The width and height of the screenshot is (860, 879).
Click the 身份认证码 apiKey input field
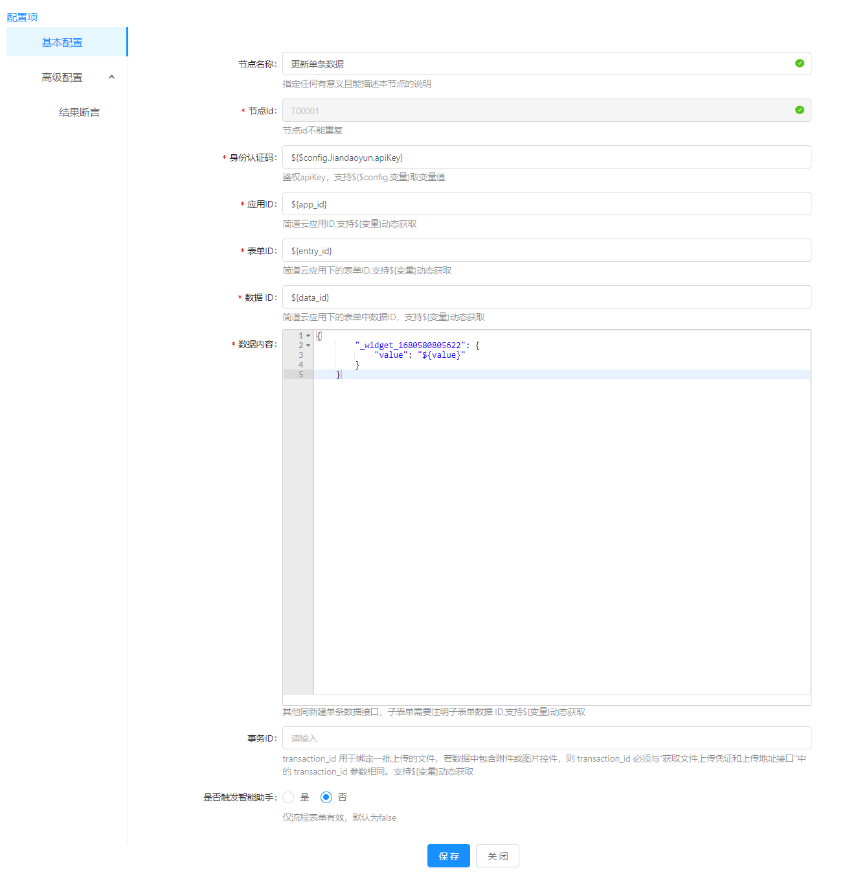click(x=547, y=157)
